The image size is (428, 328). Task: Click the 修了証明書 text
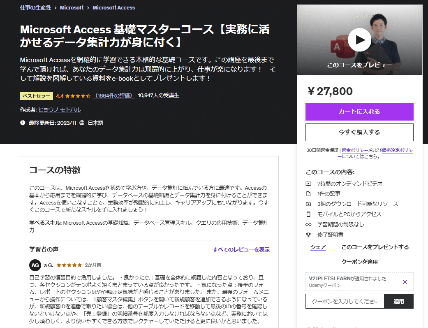click(330, 235)
